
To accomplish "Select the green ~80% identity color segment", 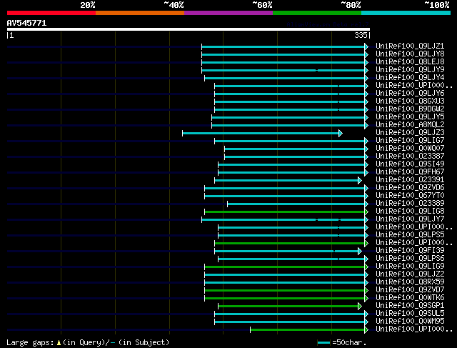I will 316,13.
